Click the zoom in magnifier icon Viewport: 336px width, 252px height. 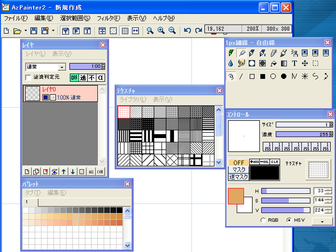point(161,31)
